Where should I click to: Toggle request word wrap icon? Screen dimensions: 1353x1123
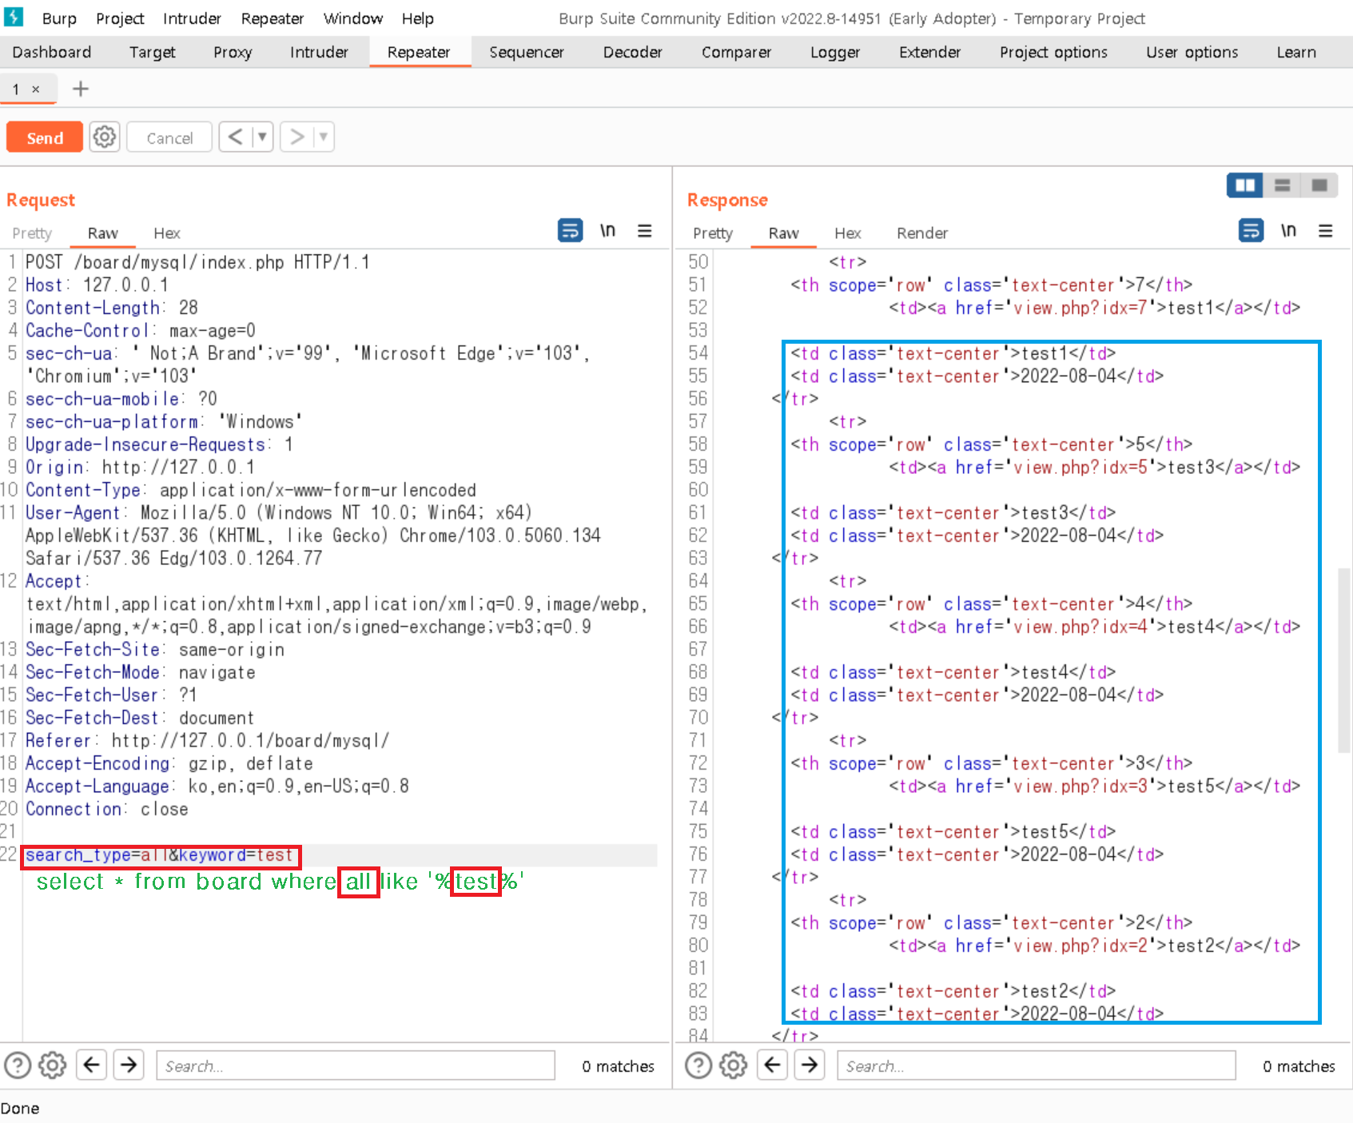(570, 231)
